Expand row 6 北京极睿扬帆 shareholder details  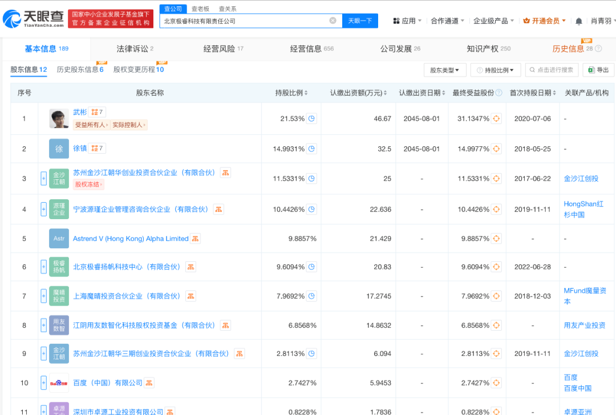coord(43,267)
